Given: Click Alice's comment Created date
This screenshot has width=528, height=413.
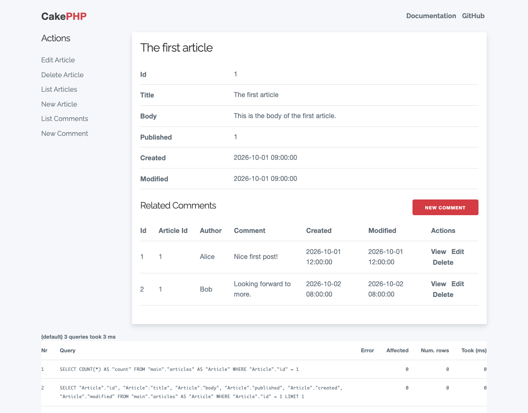Looking at the screenshot, I should (x=323, y=257).
